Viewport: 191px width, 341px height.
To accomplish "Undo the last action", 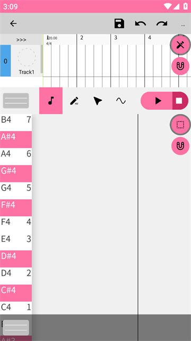I will (141, 23).
